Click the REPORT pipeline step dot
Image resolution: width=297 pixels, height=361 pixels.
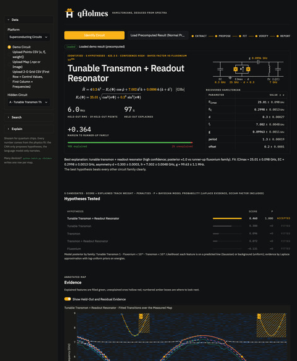pyautogui.click(x=277, y=36)
